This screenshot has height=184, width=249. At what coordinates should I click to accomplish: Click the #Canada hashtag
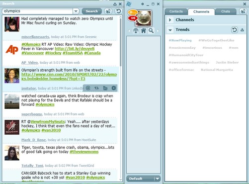92,53
